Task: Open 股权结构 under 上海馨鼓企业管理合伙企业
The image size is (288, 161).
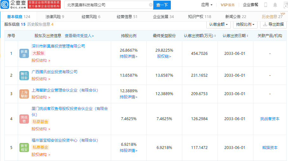Action: point(41,97)
